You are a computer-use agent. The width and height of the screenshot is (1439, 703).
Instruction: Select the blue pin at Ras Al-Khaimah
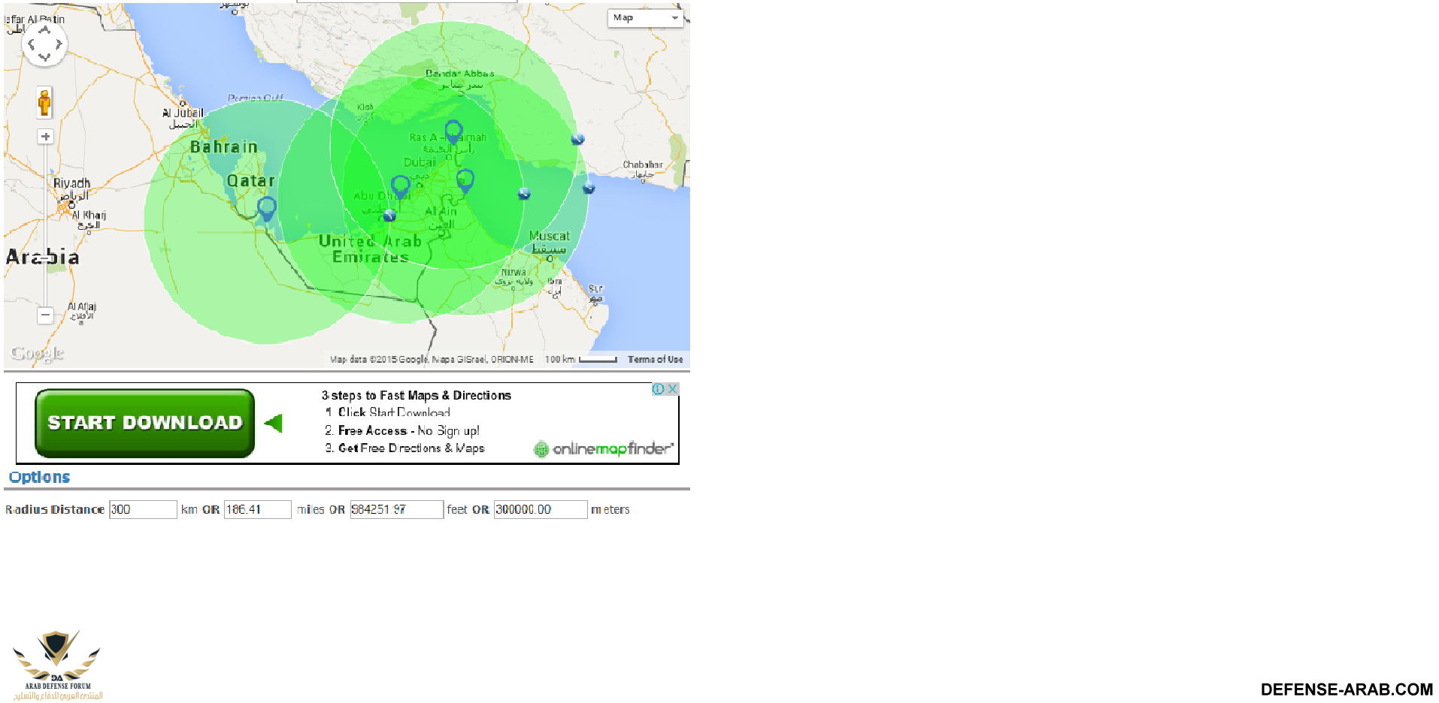click(453, 131)
